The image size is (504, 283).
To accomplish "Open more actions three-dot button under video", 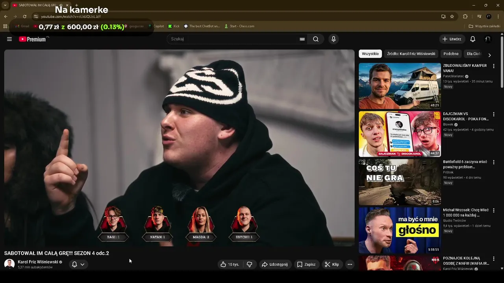I will point(350,265).
